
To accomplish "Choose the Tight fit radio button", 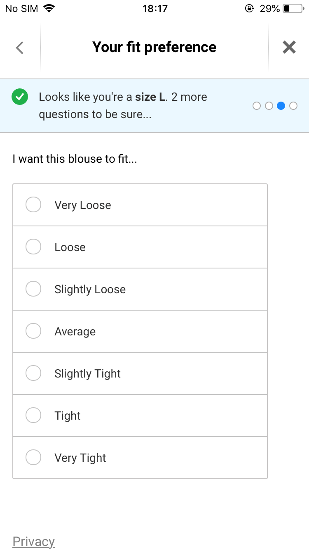I will (x=33, y=416).
